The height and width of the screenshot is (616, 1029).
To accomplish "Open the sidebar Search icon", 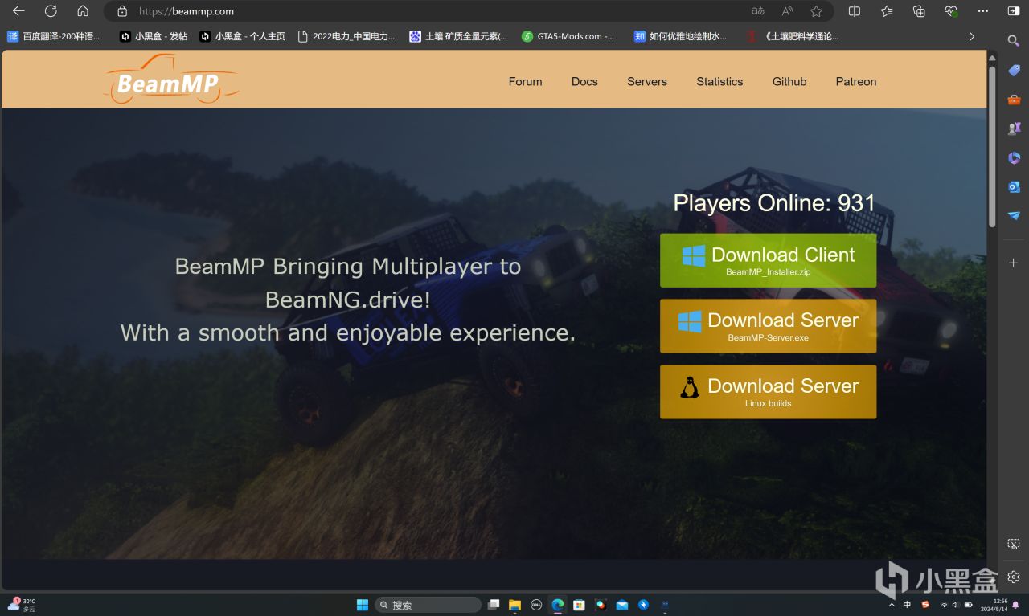I will coord(1014,40).
